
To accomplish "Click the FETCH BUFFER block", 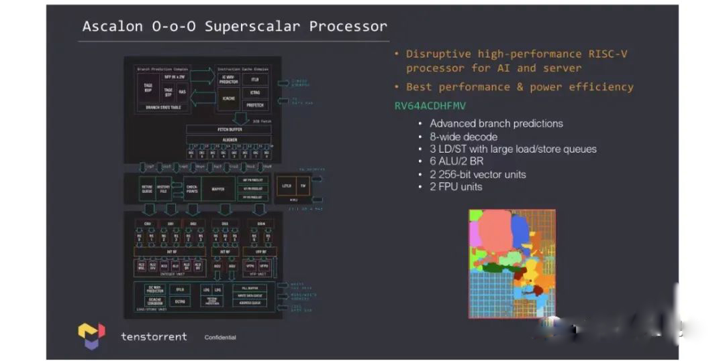I will tap(229, 129).
